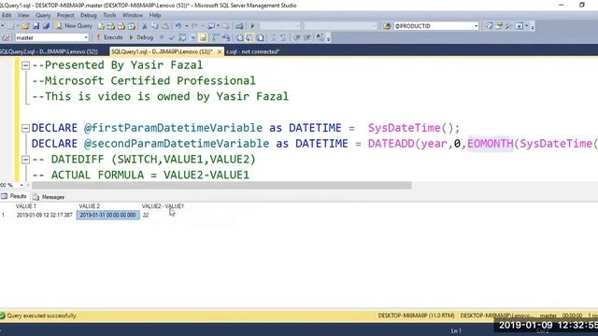The width and height of the screenshot is (598, 336).
Task: Toggle Include Client Statistics
Action: pyautogui.click(x=226, y=37)
